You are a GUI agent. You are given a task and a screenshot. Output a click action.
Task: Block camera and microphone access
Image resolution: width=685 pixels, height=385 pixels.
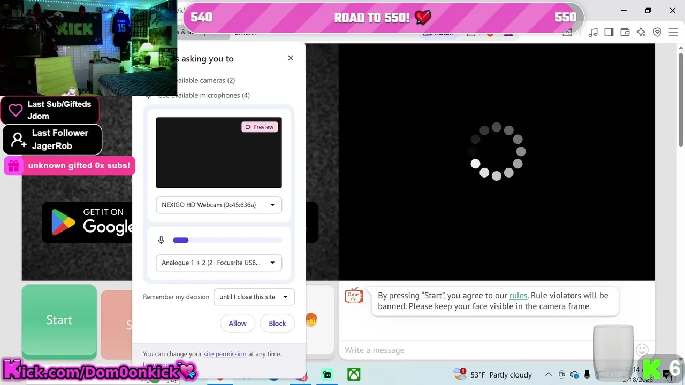[x=277, y=323]
